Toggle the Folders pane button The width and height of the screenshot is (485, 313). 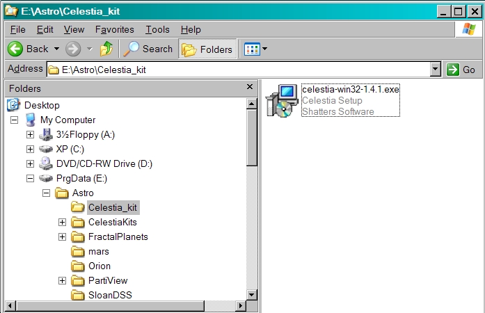(x=207, y=49)
